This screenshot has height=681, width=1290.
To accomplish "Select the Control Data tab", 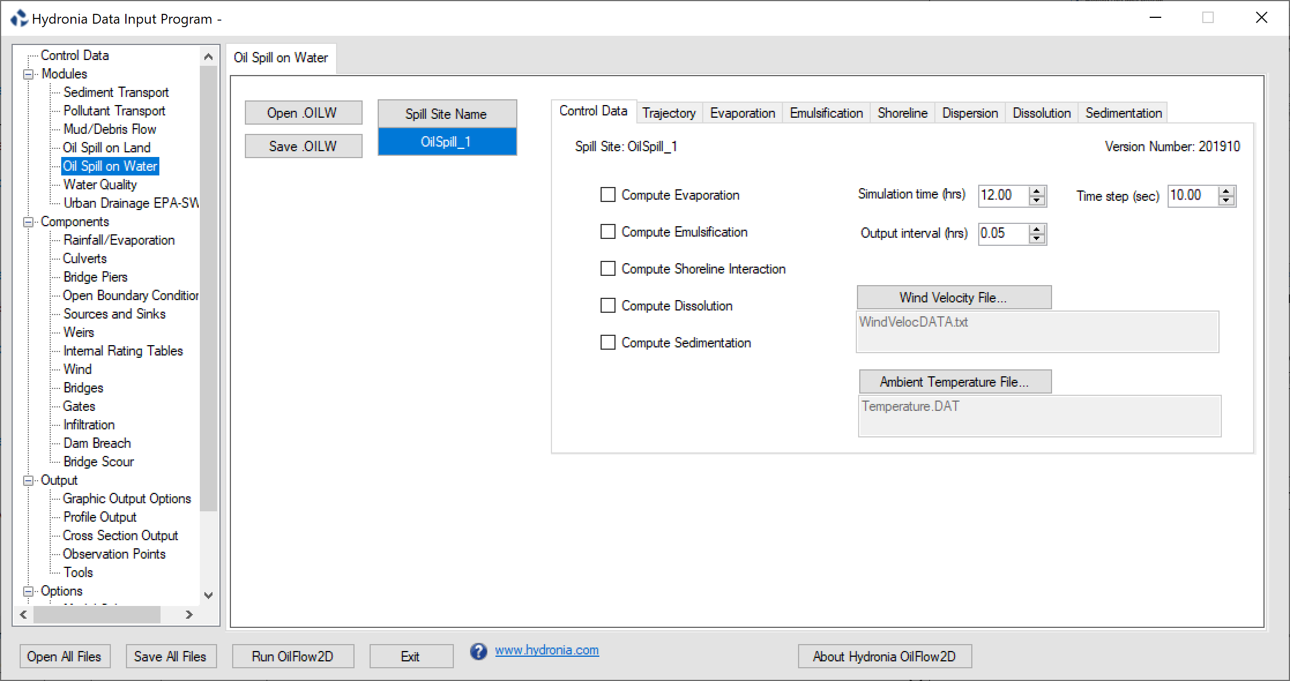I will [594, 111].
